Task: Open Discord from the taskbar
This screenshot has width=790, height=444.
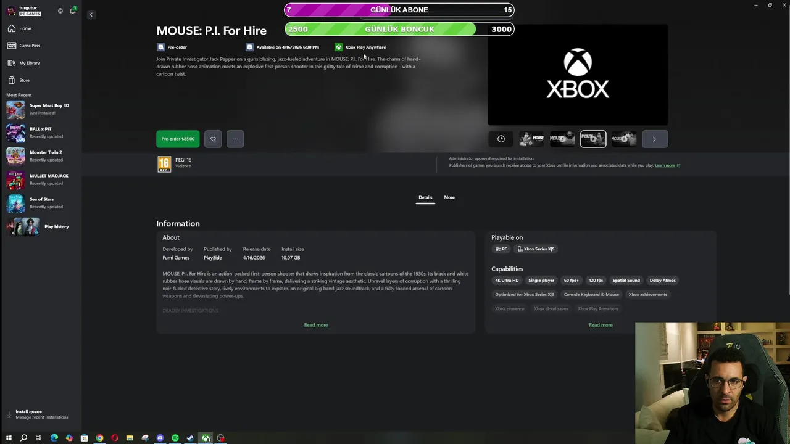Action: pos(160,438)
